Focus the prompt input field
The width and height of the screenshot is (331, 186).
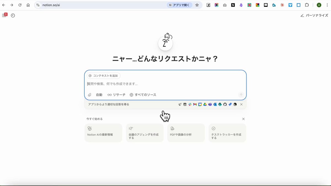pyautogui.click(x=165, y=84)
